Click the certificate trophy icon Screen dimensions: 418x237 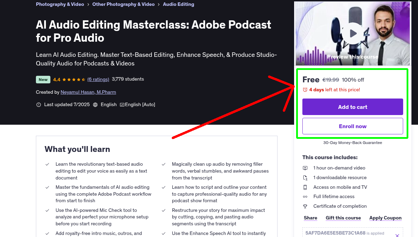pyautogui.click(x=305, y=206)
